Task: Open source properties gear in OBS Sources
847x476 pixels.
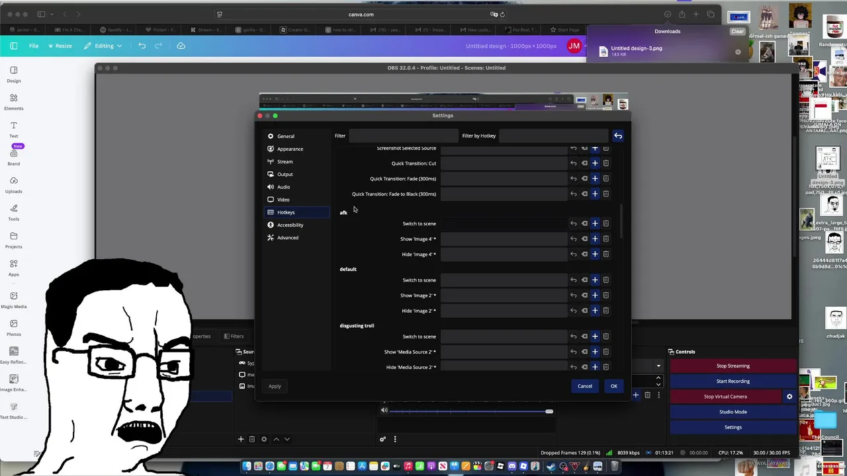Action: [264, 439]
